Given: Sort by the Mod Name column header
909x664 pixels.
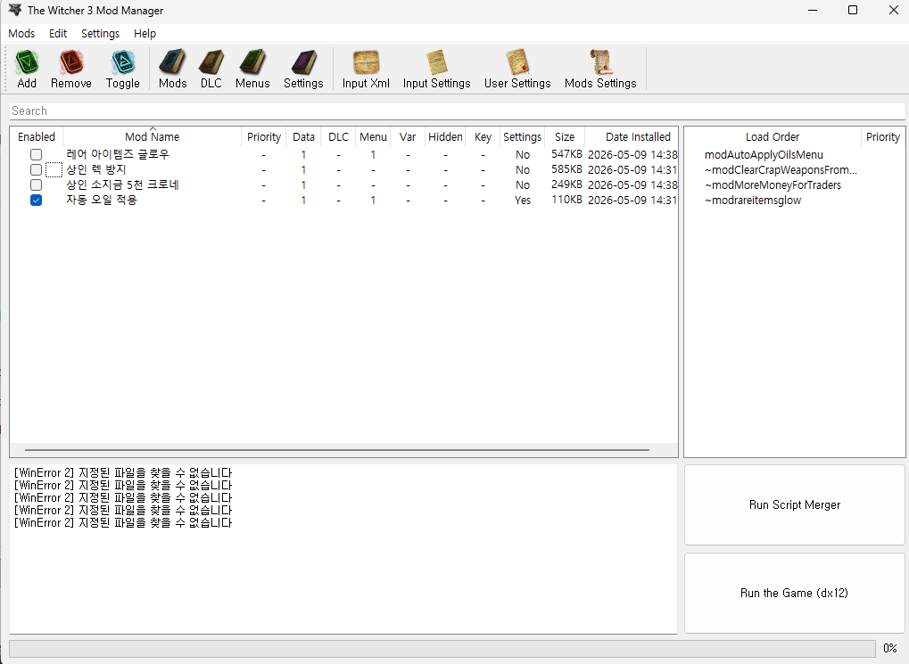Looking at the screenshot, I should pos(152,136).
